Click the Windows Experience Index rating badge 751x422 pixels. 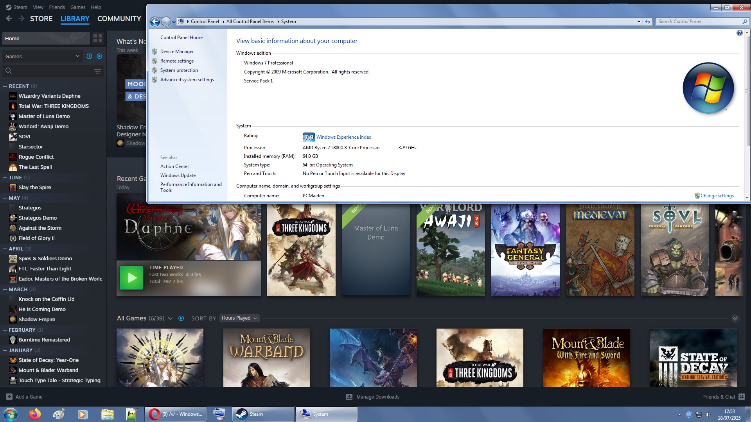pos(309,137)
